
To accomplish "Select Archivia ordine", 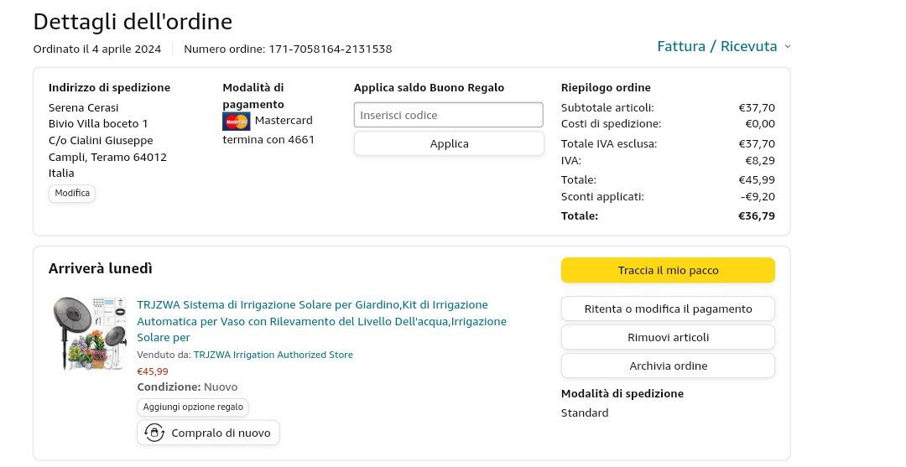I will pos(668,366).
